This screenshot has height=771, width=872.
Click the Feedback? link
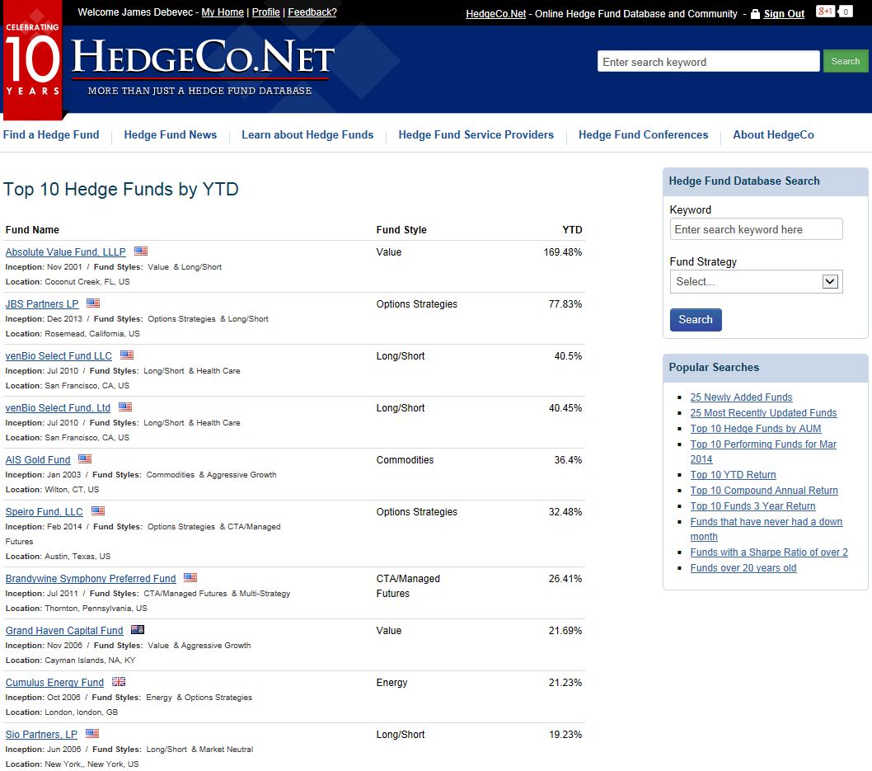click(312, 12)
